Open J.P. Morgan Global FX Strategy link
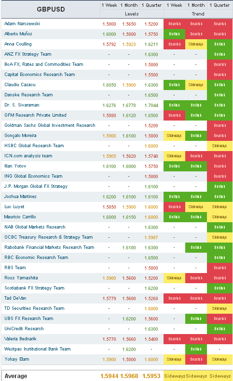 point(36,186)
